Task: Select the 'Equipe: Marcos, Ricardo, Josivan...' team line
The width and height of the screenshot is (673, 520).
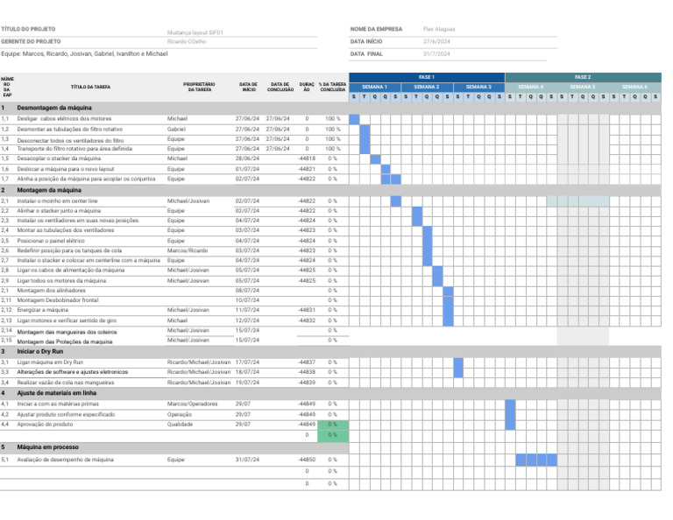Action: tap(84, 53)
